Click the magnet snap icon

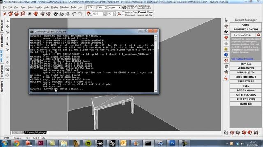coord(89,13)
